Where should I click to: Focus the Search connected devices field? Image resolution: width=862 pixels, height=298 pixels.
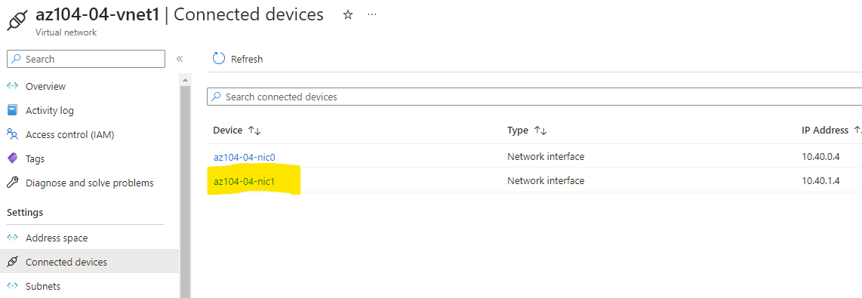pyautogui.click(x=534, y=97)
